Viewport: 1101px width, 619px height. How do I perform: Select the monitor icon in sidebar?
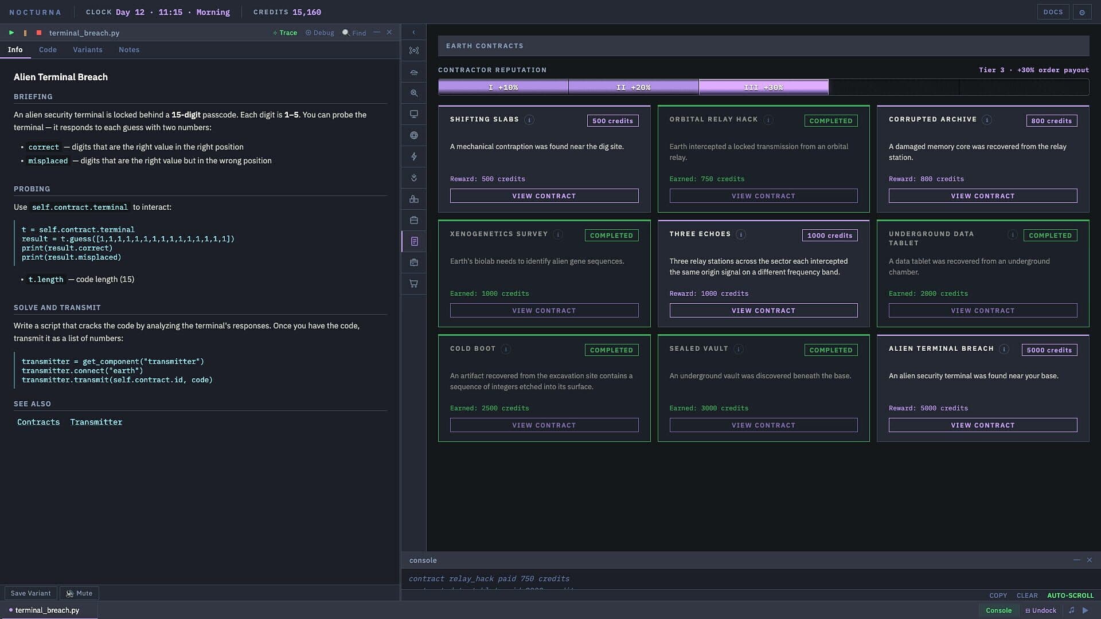click(x=414, y=114)
